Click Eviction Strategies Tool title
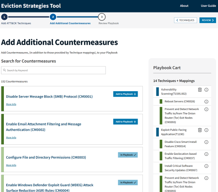This screenshot has width=218, height=192. (x=31, y=6)
